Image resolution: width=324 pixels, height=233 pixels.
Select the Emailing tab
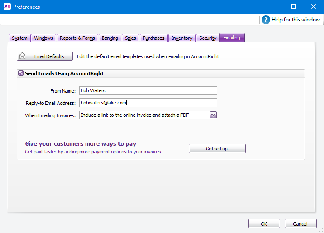231,38
